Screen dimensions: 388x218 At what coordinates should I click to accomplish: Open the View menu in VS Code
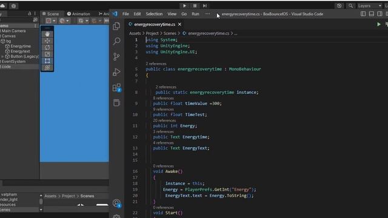coord(172,14)
